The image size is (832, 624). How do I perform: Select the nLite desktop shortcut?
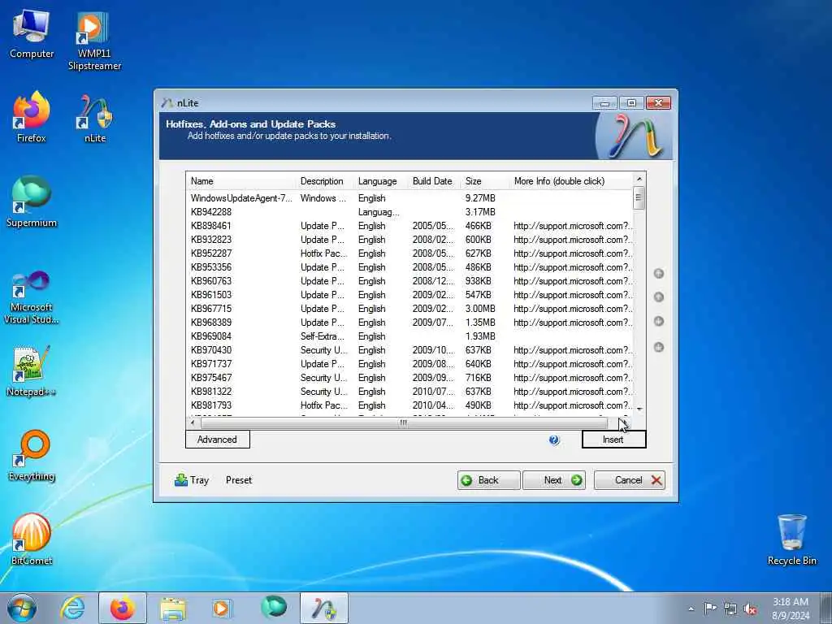pos(94,119)
